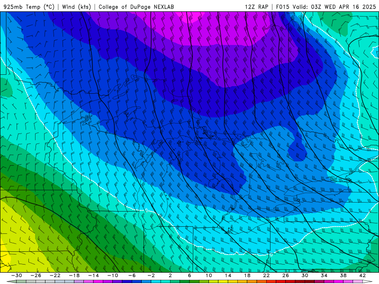Click the '12Z RAP' model run label

coord(256,7)
